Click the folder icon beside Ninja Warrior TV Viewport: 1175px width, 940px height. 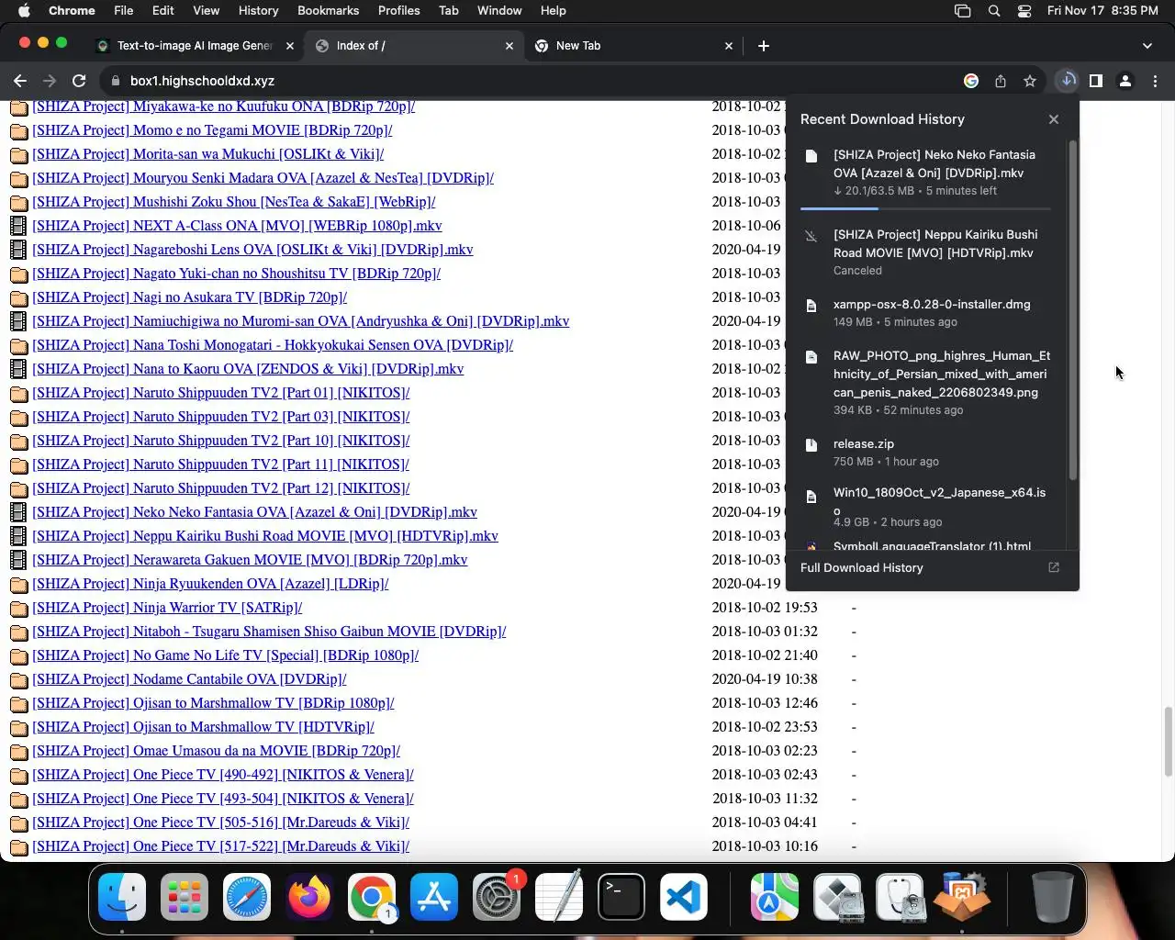click(18, 608)
